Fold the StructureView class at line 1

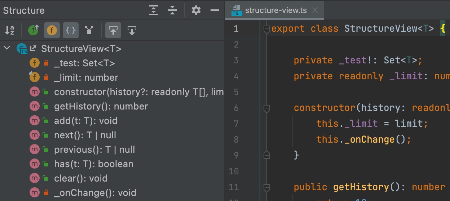[267, 29]
